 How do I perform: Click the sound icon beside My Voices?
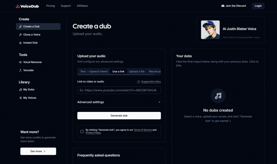[21, 98]
